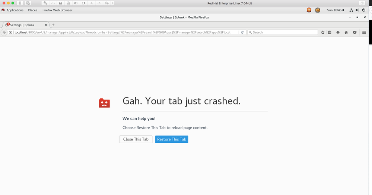
Task: Click the first USB device icon
Action: tap(91, 3)
